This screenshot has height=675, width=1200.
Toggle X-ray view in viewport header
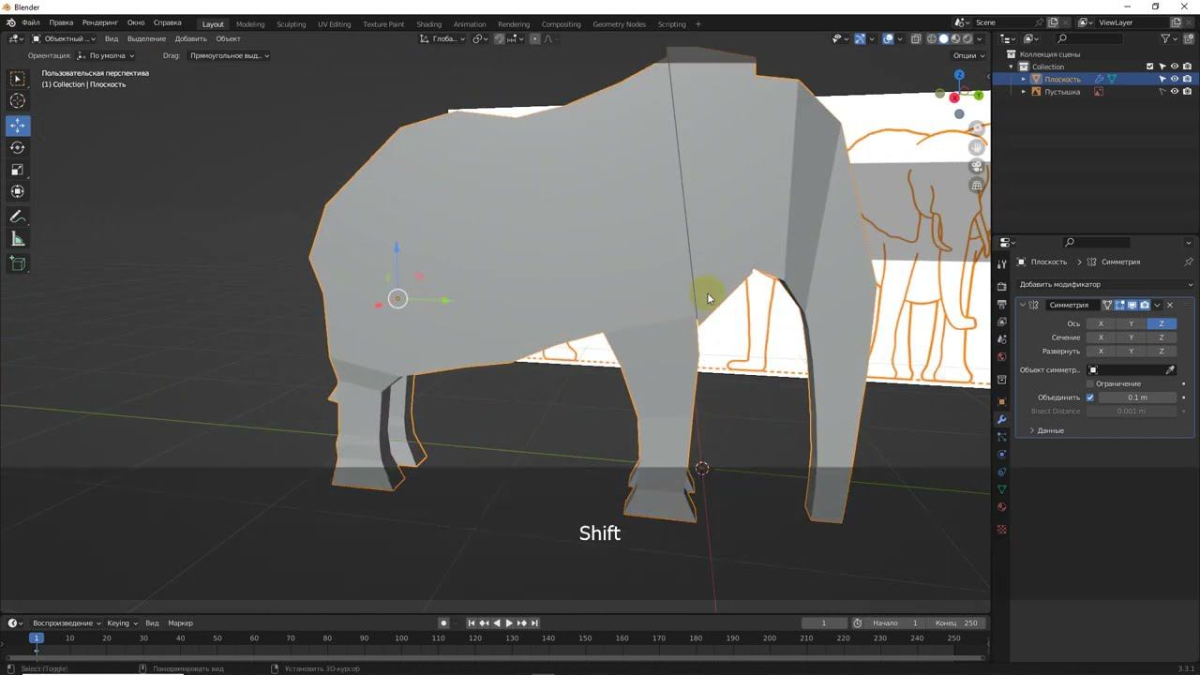click(x=916, y=38)
